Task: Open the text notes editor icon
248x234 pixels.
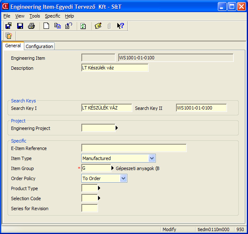Action: [98, 26]
